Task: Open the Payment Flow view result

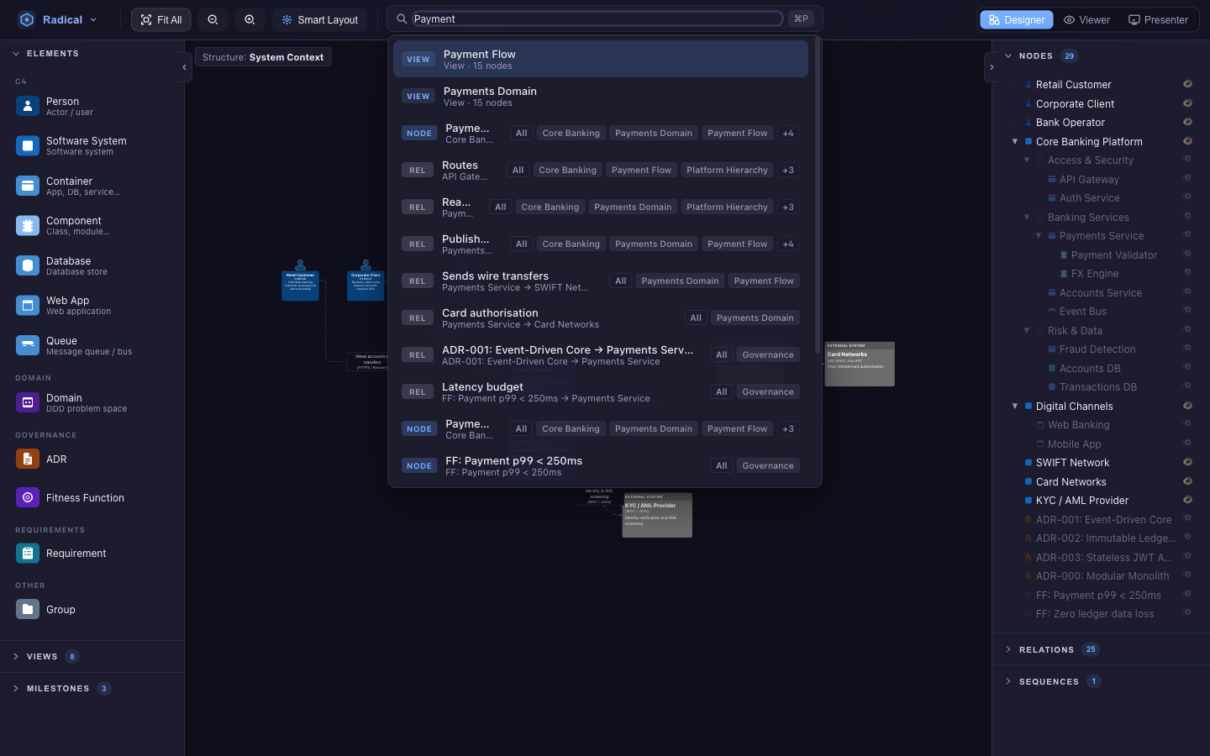Action: coord(601,59)
